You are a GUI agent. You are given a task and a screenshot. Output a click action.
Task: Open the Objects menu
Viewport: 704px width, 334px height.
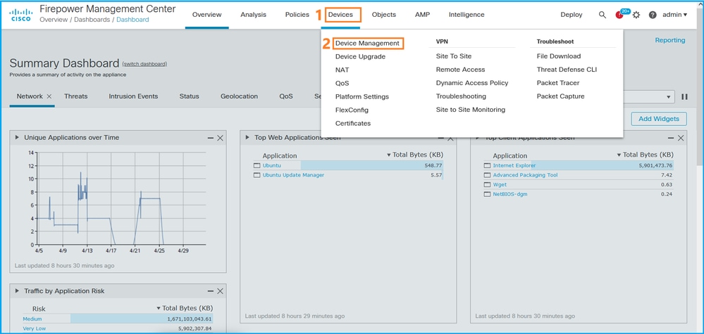click(384, 15)
